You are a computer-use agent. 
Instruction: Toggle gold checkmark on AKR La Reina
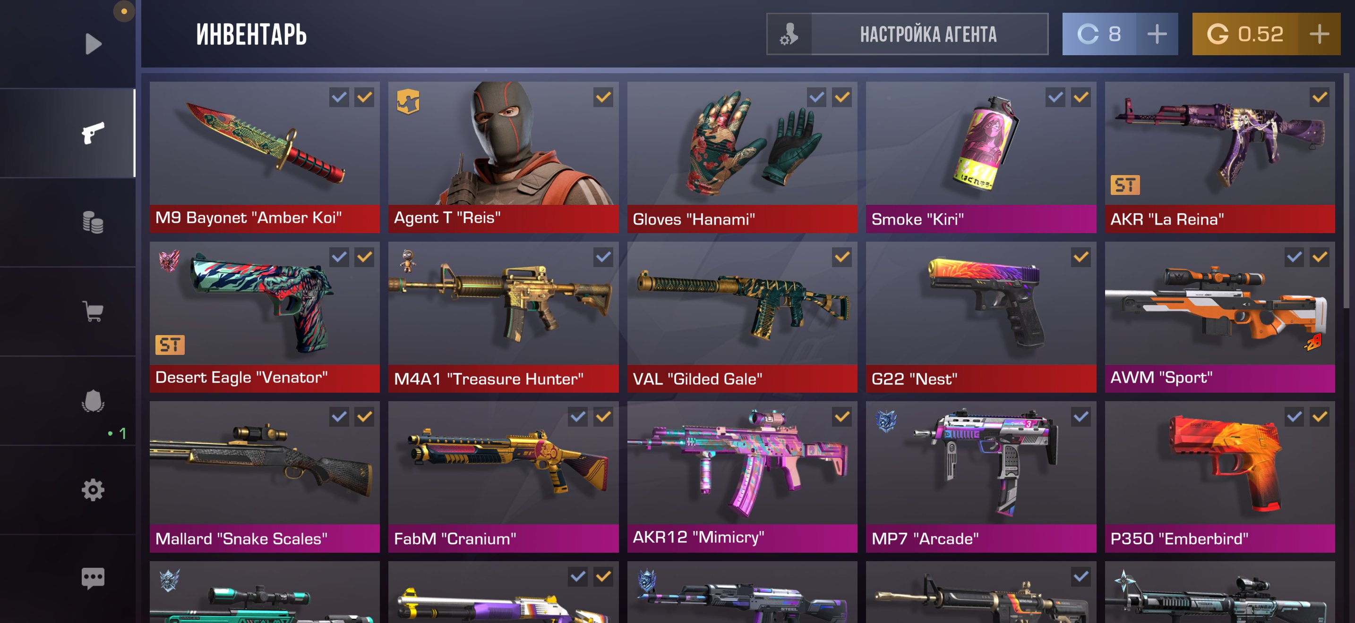[1319, 97]
